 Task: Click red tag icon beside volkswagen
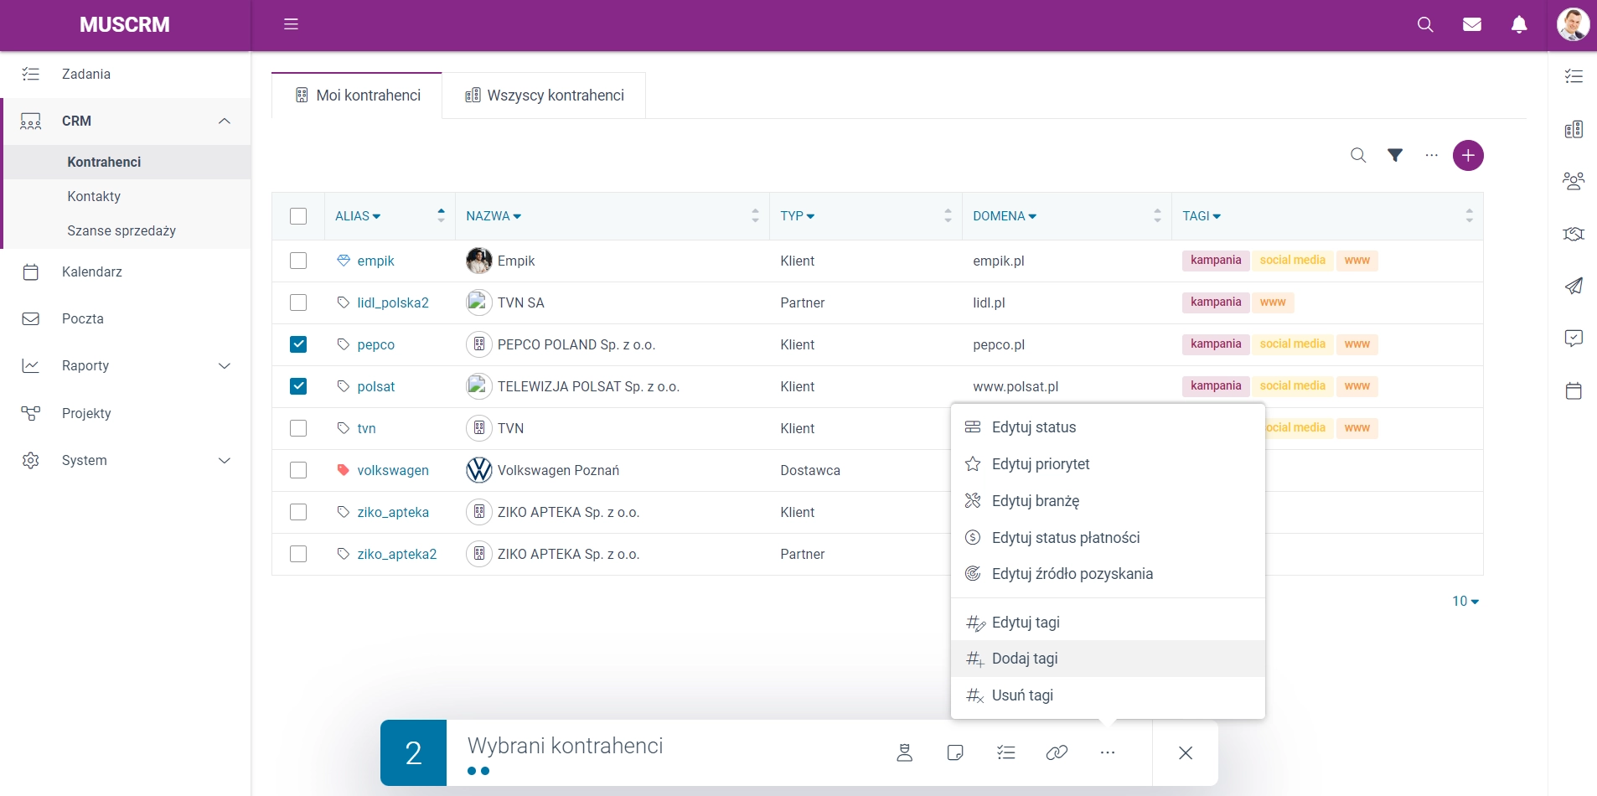click(x=343, y=470)
